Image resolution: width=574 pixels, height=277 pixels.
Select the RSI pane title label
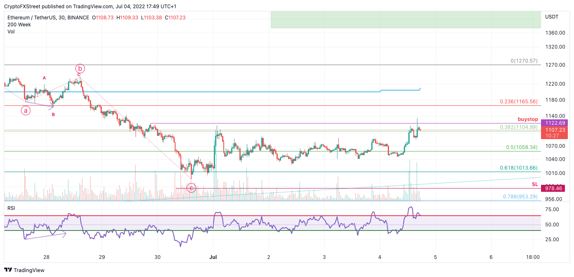[11, 208]
